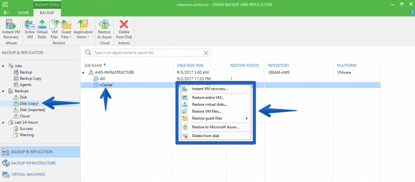The height and width of the screenshot is (182, 415).
Task: Open Instant VM Recovery in the ribbon
Action: pos(11,29)
